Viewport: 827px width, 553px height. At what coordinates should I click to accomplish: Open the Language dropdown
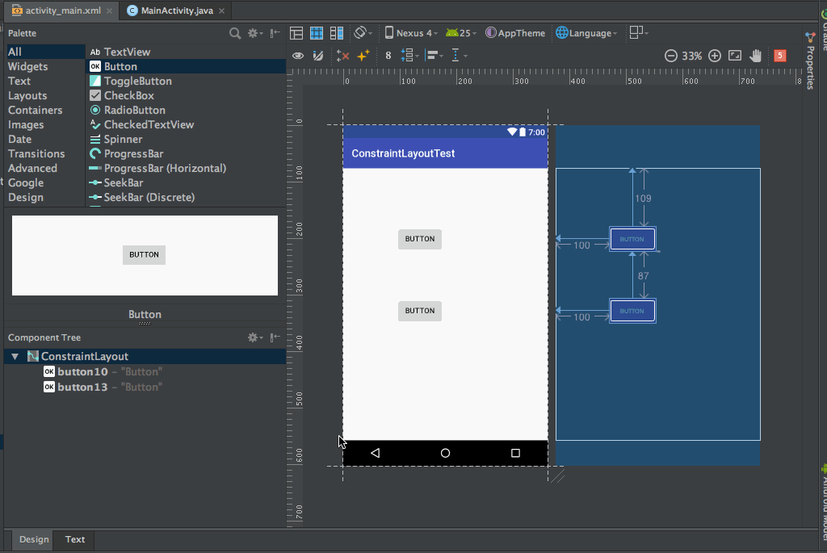tap(587, 33)
